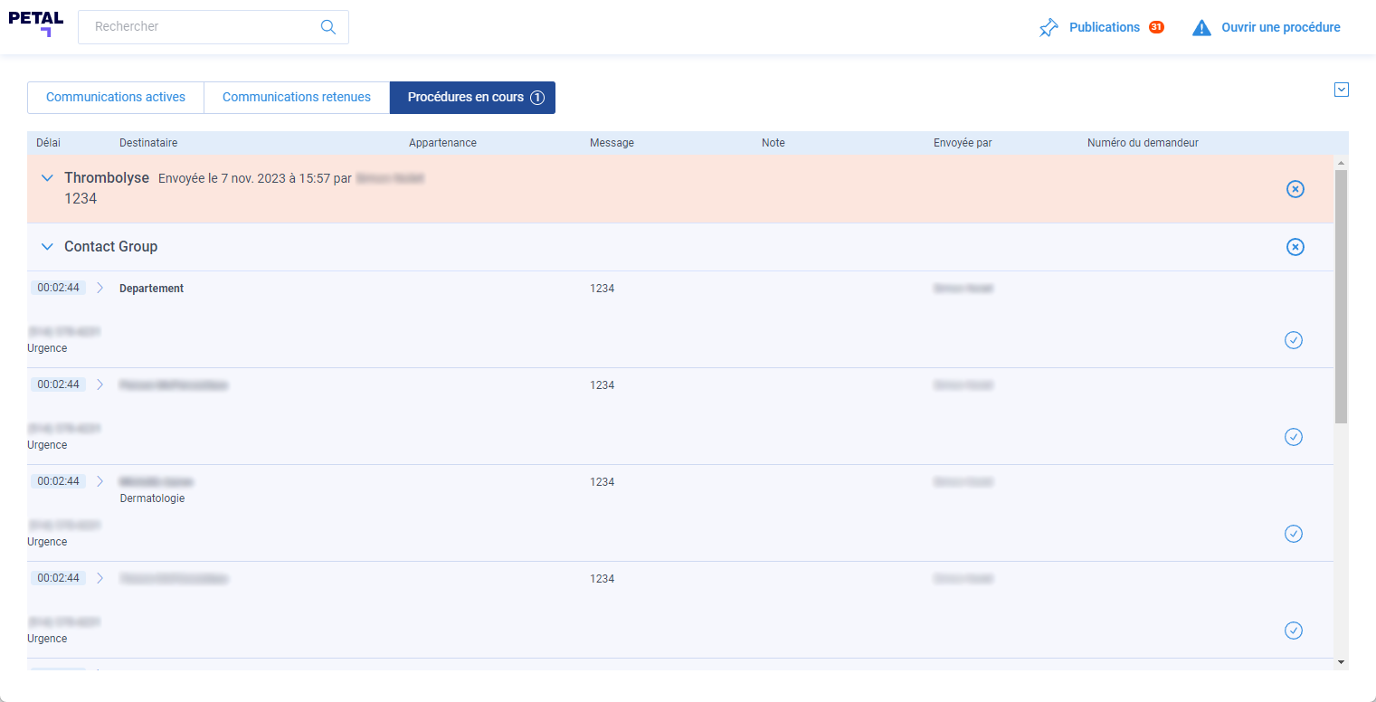The height and width of the screenshot is (702, 1376).
Task: Expand the Dermatologie row arrow
Action: 100,481
